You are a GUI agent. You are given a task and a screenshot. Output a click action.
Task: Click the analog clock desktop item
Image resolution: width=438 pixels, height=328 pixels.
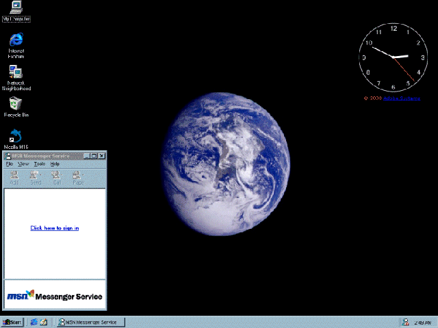pyautogui.click(x=393, y=57)
